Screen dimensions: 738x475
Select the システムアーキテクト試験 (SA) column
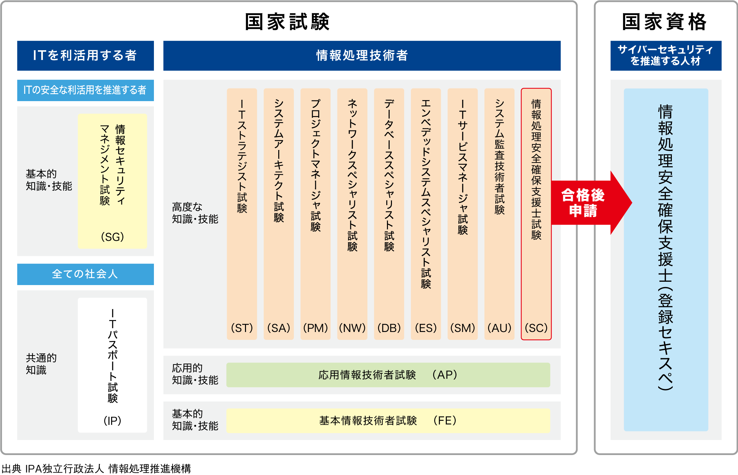point(279,214)
